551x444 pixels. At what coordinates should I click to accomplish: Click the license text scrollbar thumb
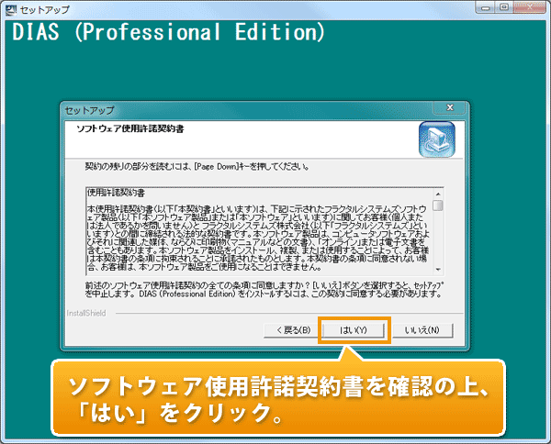coord(438,206)
